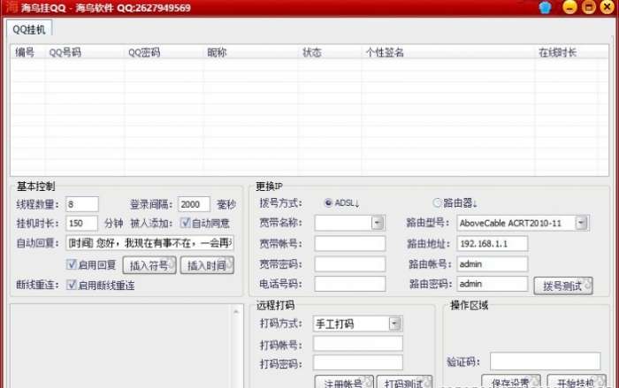Click the QQ密码 column header

(164, 52)
